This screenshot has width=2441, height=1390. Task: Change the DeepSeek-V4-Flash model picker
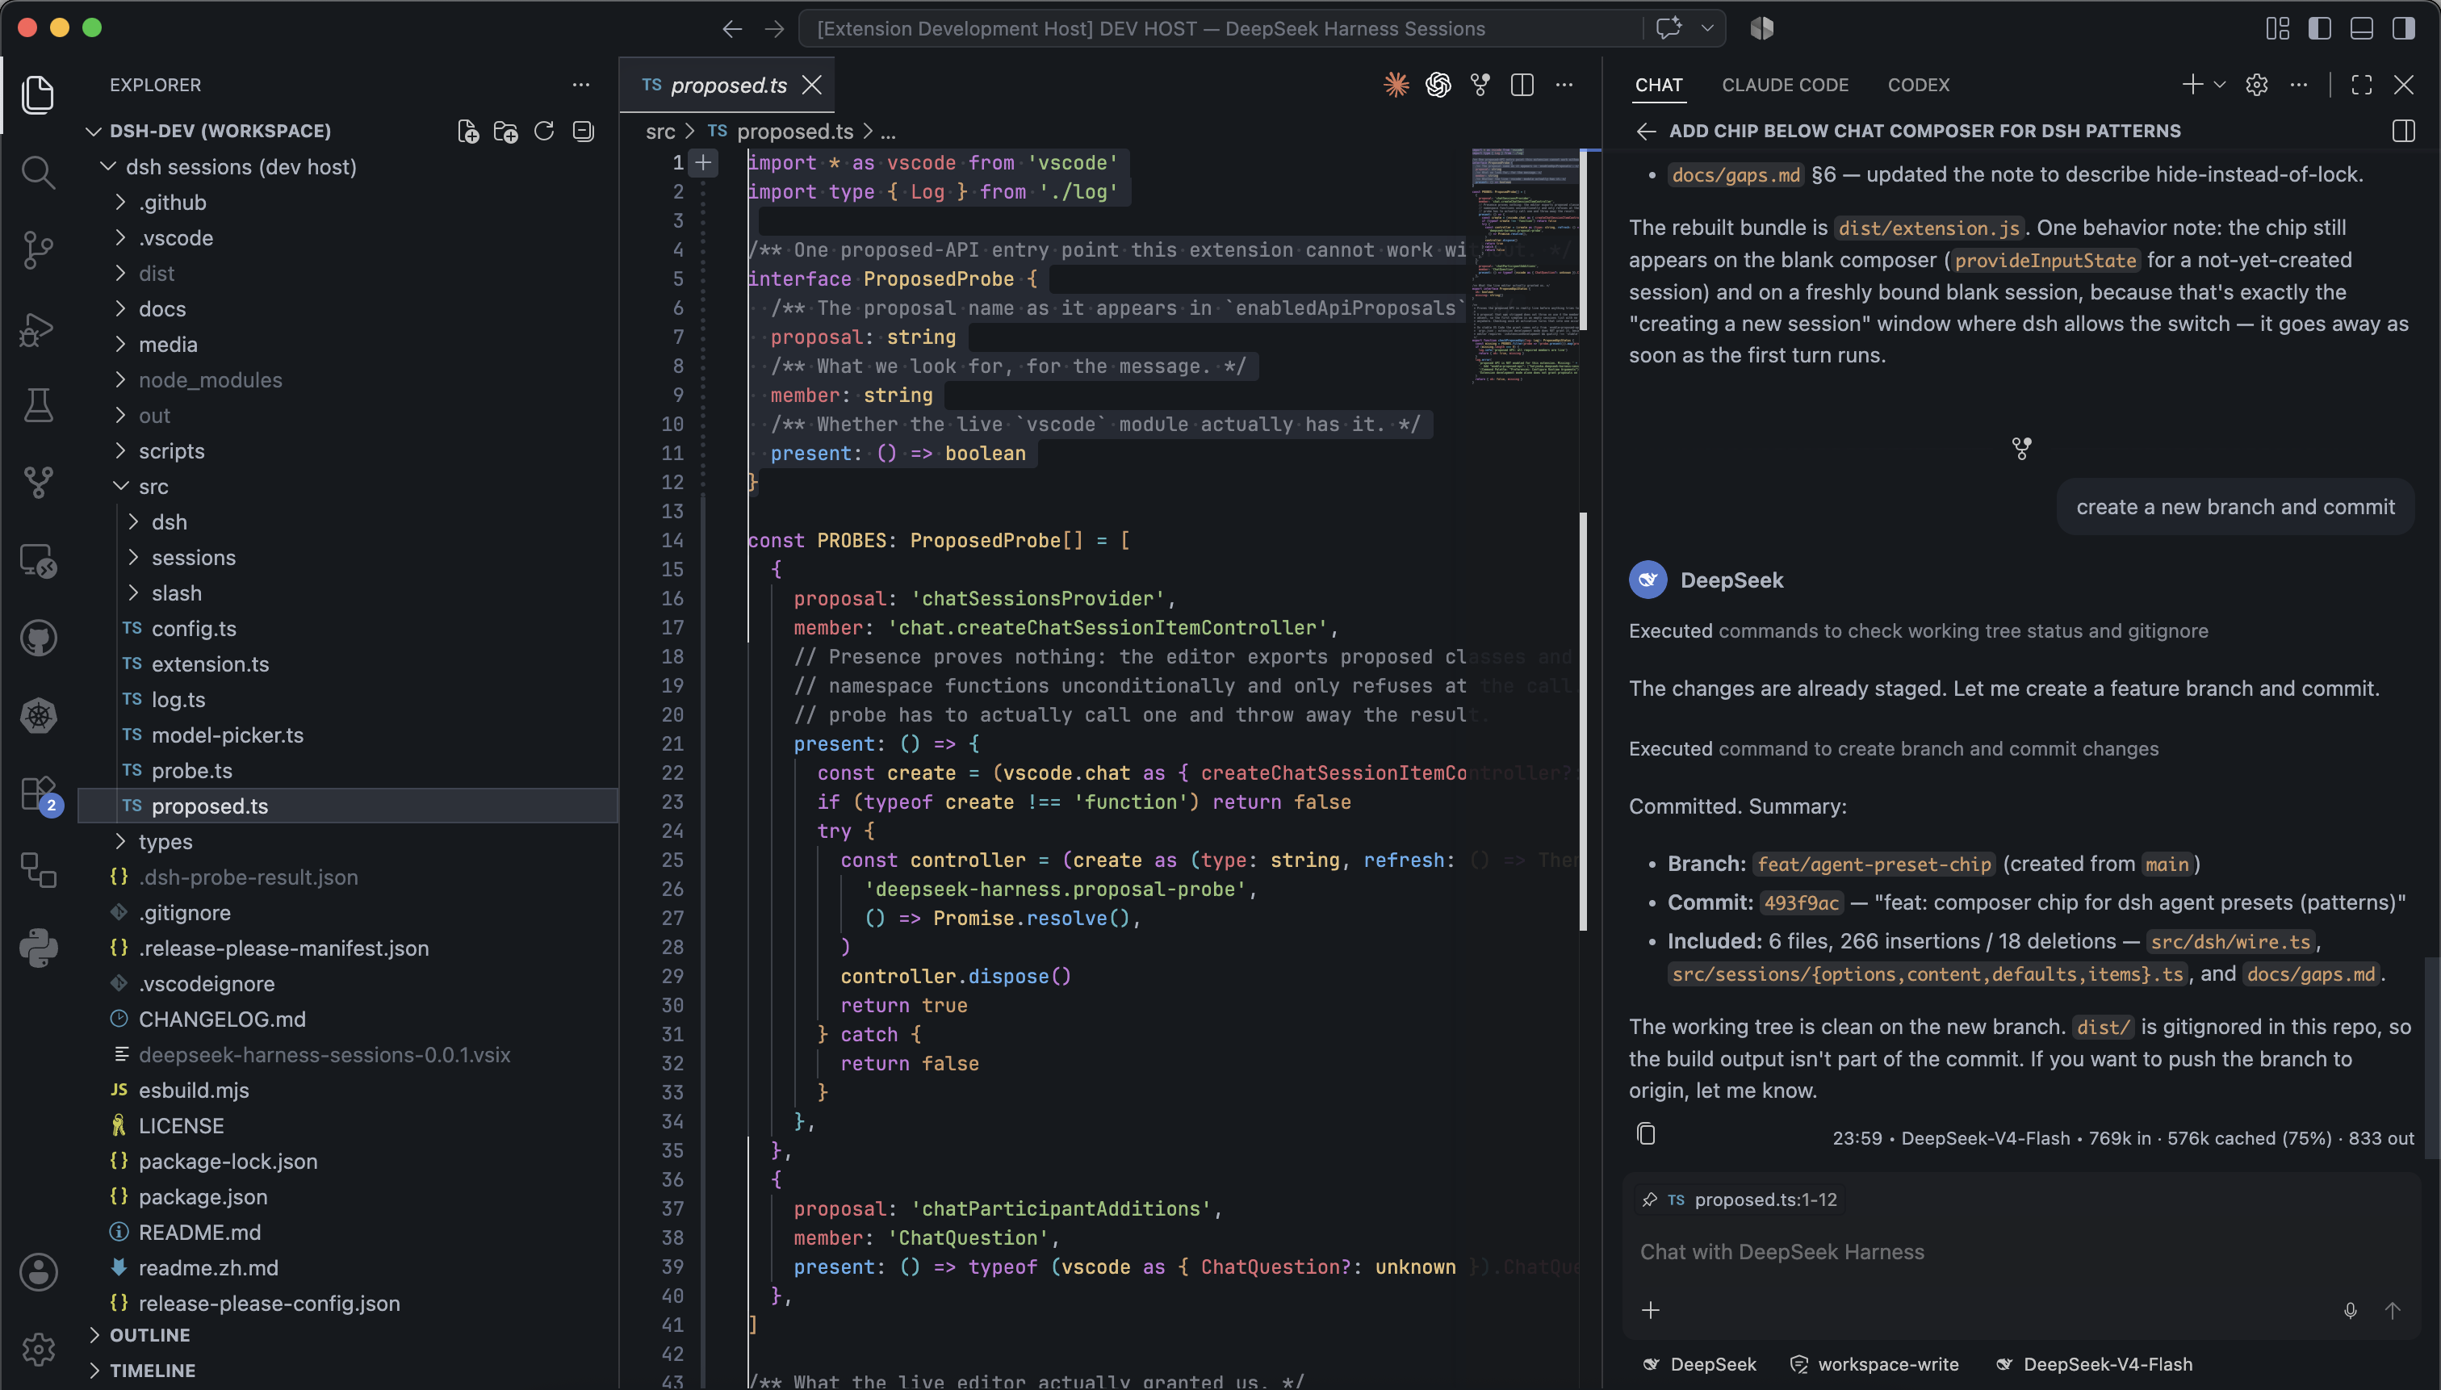click(2094, 1364)
